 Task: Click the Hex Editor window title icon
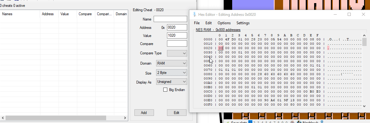194,14
